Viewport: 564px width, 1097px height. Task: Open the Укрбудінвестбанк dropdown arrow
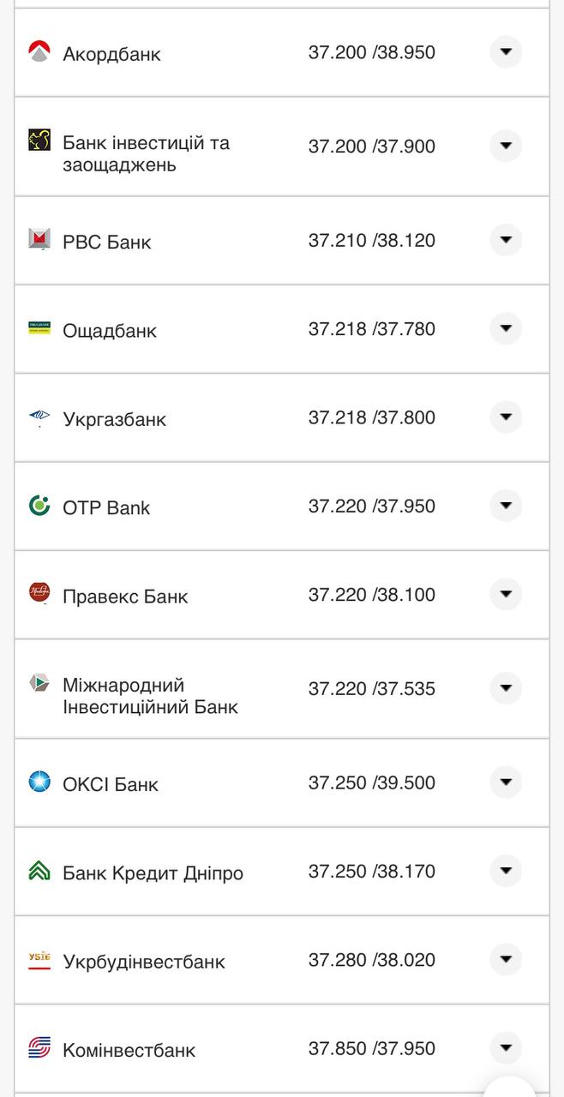(x=506, y=959)
